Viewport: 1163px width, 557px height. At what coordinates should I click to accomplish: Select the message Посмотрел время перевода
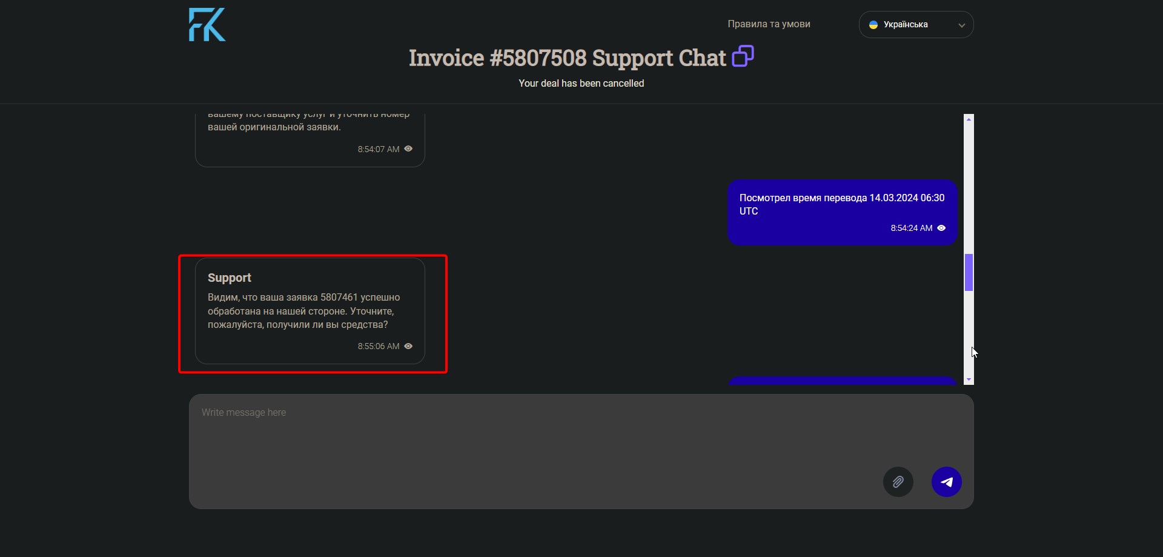tap(841, 205)
